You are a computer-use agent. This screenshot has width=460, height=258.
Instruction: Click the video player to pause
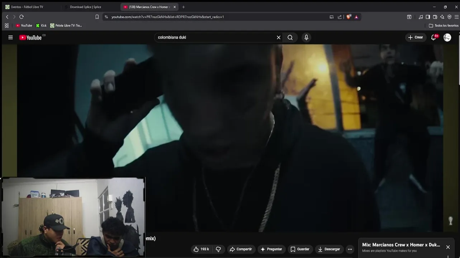coord(229,138)
